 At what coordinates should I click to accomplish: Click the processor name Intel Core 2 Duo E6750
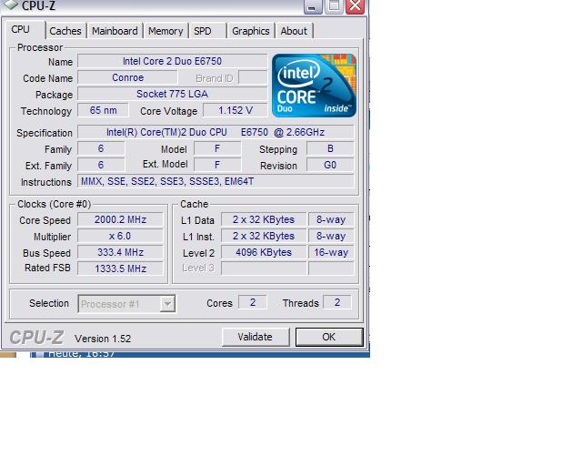[x=172, y=61]
